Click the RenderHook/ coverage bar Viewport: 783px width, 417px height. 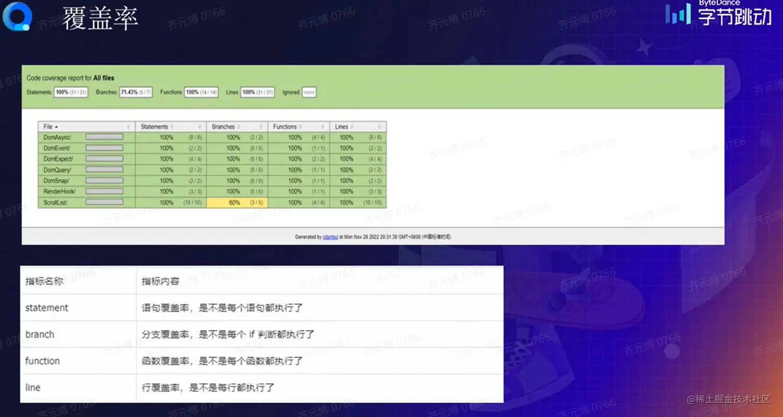104,191
